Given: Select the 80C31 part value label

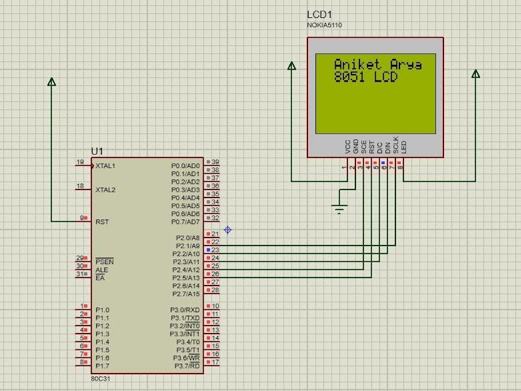Looking at the screenshot, I should coord(101,379).
